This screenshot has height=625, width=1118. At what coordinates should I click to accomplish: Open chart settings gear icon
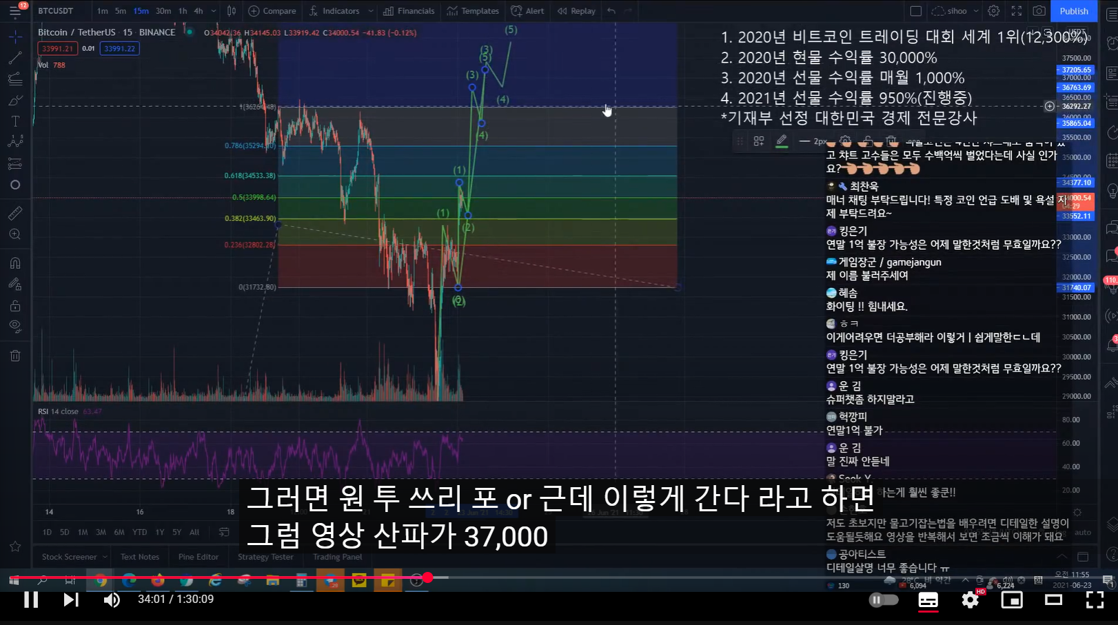pyautogui.click(x=993, y=11)
